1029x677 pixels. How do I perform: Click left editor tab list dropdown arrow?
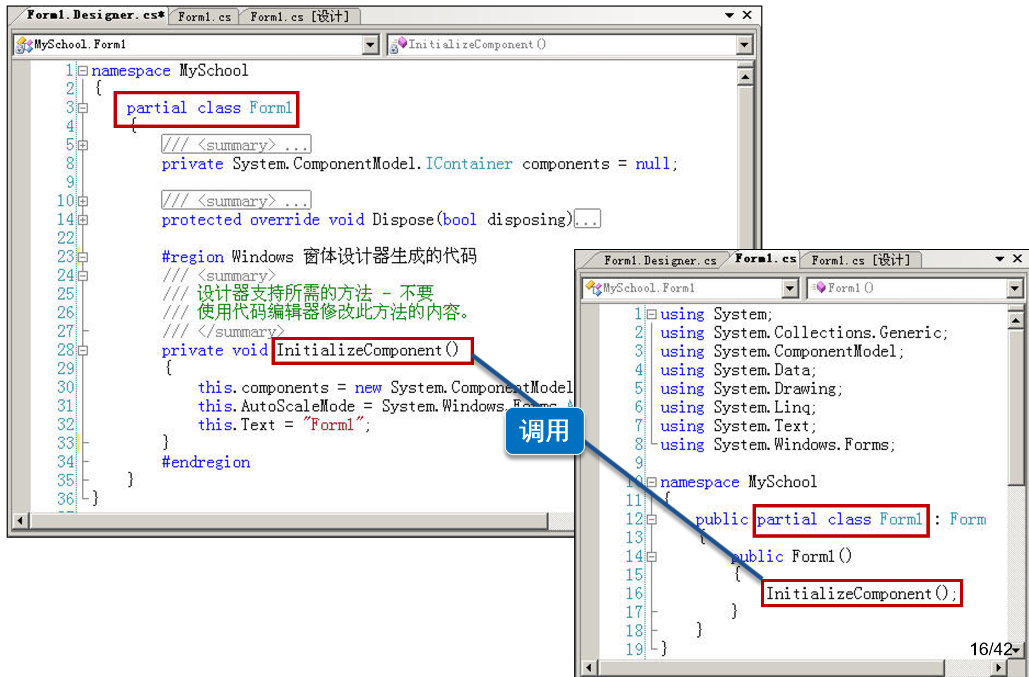tap(729, 15)
